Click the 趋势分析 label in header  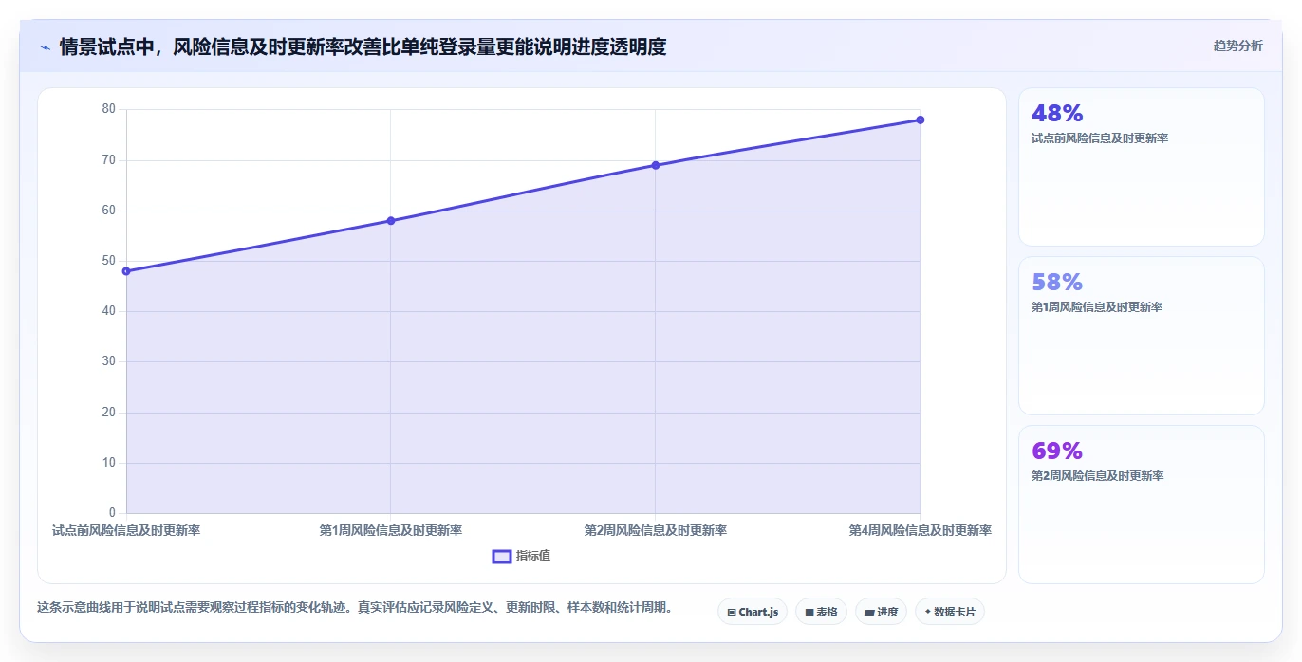coord(1237,46)
